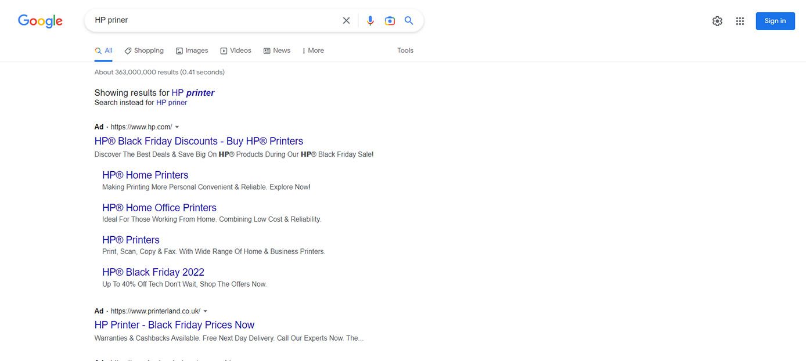This screenshot has height=361, width=806.
Task: Select the All results tab
Action: pos(103,50)
